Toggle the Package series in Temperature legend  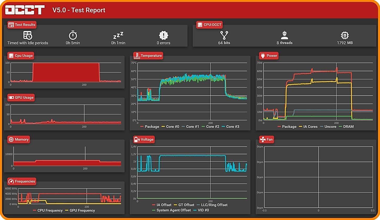[150, 126]
